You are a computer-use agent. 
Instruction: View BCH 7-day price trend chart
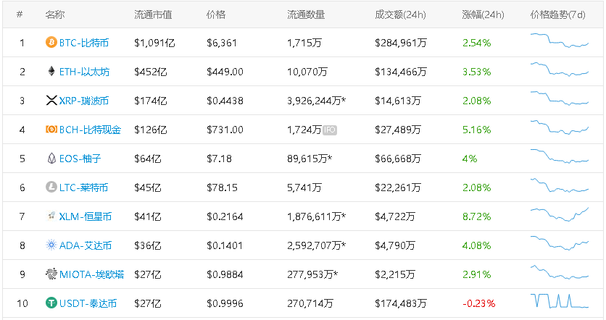[560, 127]
